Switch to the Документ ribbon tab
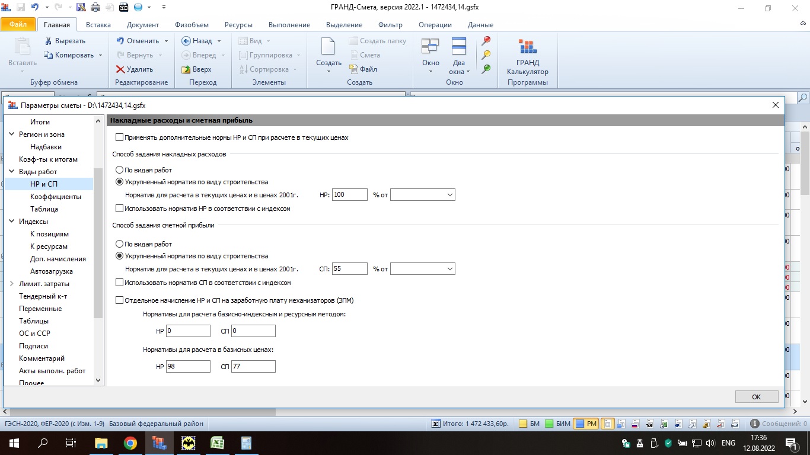The image size is (810, 455). point(143,25)
